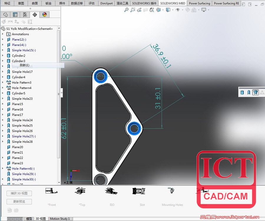Open the FeatureManager design tree tab
Viewport: 265px width, 221px height.
[5, 15]
